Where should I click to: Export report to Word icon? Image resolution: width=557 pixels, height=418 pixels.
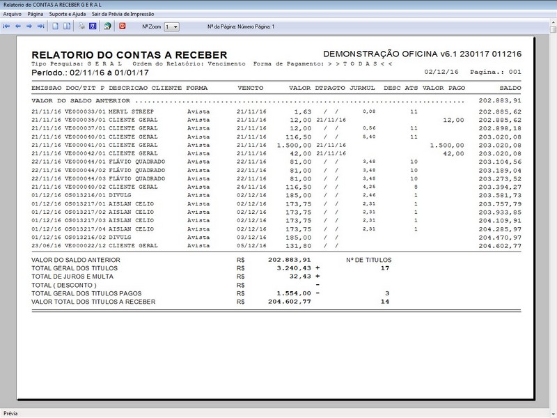pyautogui.click(x=93, y=26)
